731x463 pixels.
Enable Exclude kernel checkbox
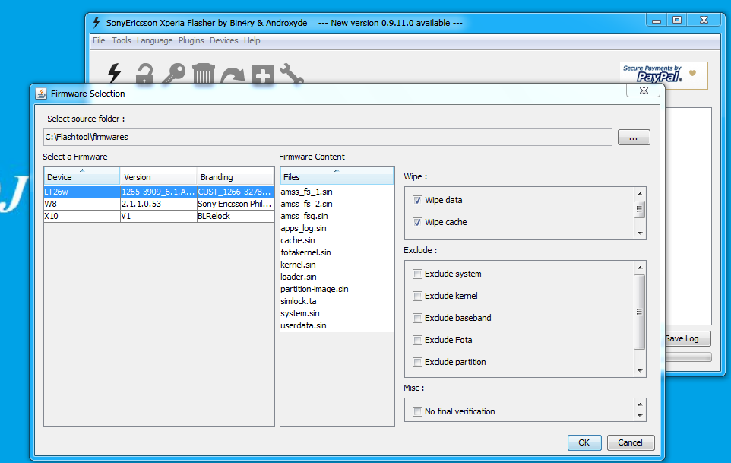417,296
